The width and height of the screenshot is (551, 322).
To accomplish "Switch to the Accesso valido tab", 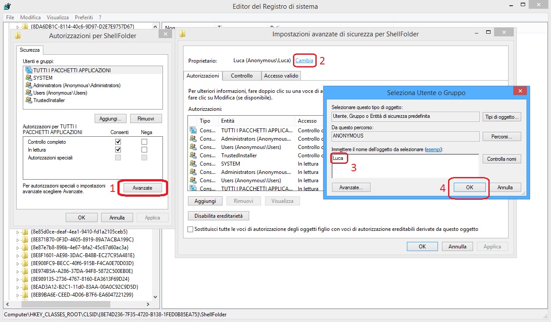I will click(281, 76).
